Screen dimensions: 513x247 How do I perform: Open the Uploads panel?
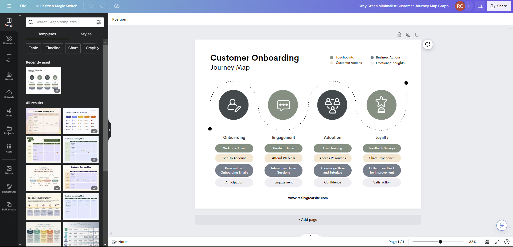(x=9, y=94)
